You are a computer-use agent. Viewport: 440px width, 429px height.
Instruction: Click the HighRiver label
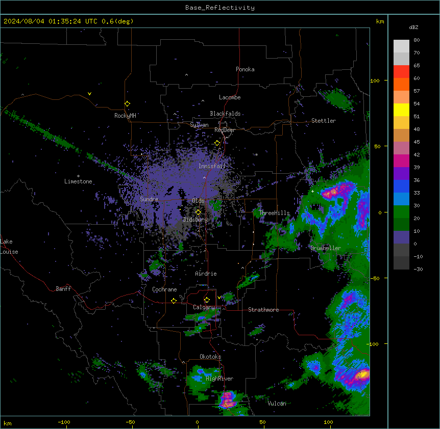(x=219, y=379)
